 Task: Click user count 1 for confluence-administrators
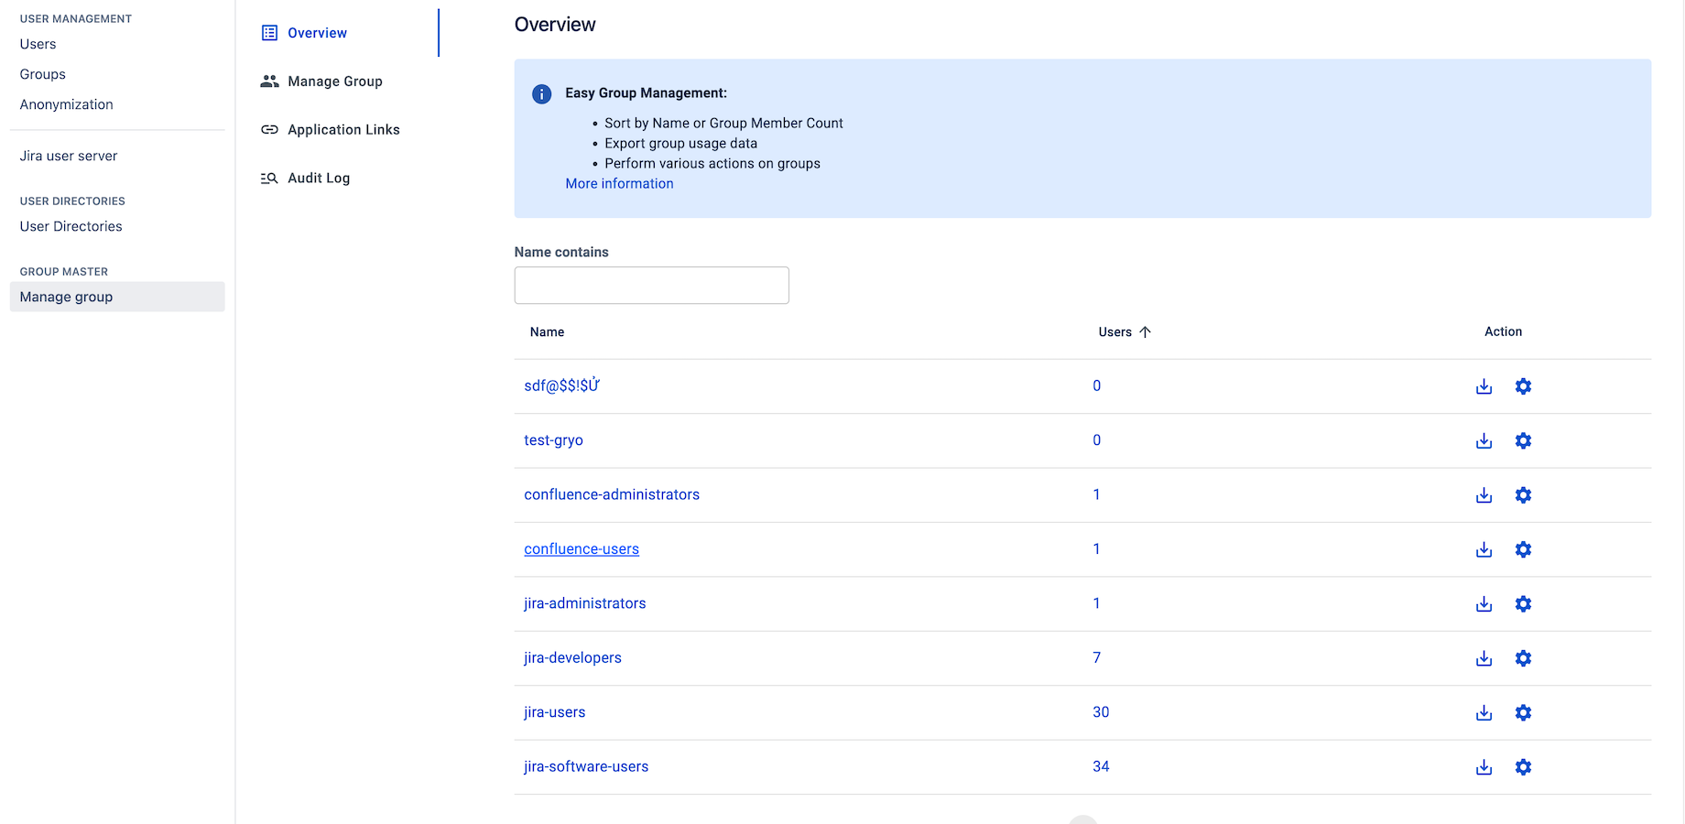coord(1096,495)
